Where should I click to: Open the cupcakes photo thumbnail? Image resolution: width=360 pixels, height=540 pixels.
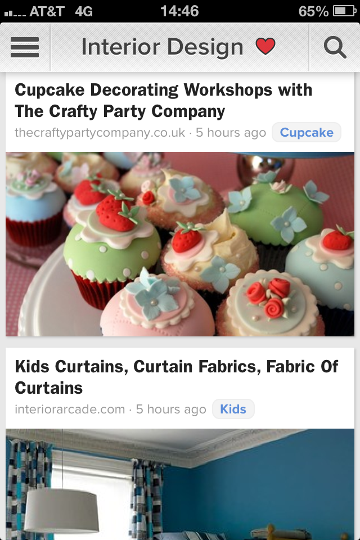pyautogui.click(x=180, y=244)
